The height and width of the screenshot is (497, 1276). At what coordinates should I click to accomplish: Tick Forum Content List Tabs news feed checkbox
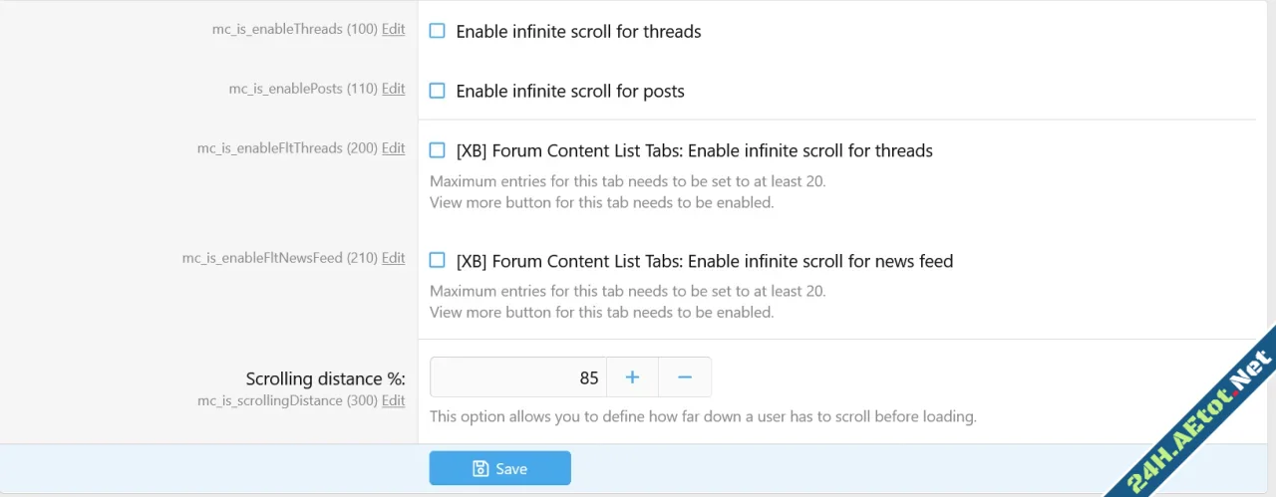pyautogui.click(x=437, y=261)
